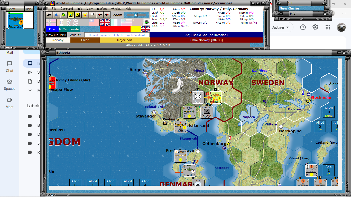This screenshot has height=197, width=351.
Task: Open Chat in the Gmail sidebar
Action: click(x=10, y=66)
